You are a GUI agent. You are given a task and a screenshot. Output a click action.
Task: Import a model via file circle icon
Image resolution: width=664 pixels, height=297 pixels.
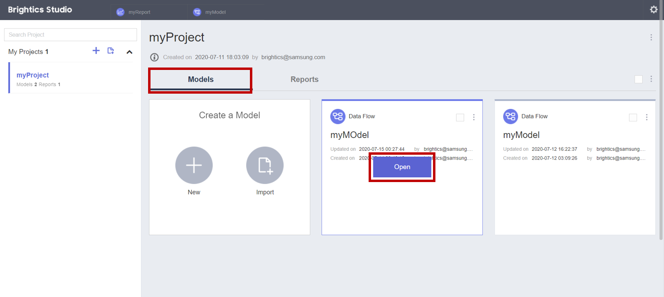265,165
